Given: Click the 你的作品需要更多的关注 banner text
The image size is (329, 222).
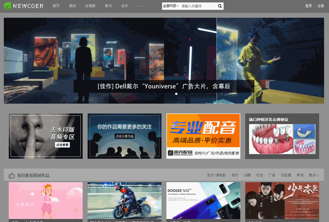Looking at the screenshot, I should pos(125,127).
